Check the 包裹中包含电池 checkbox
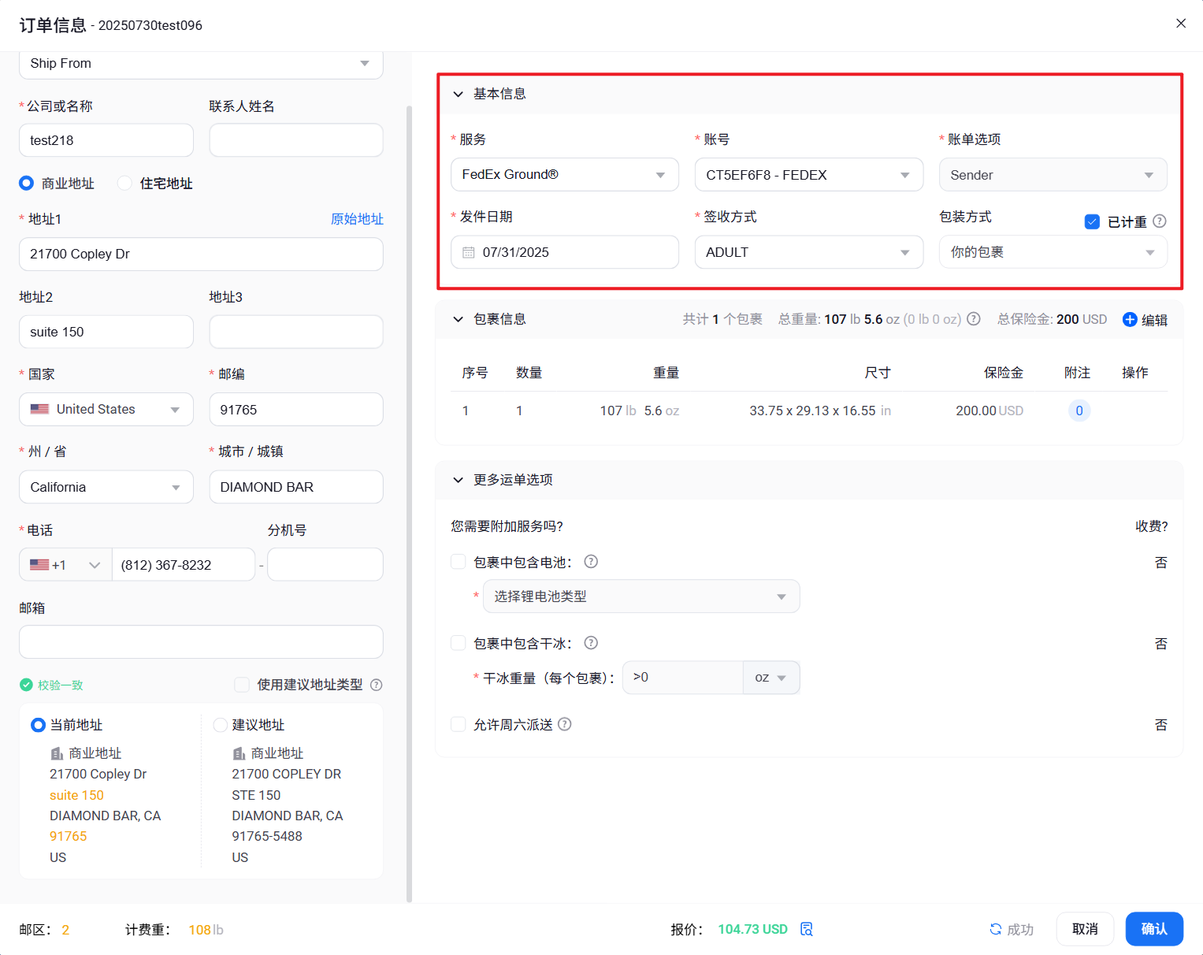Viewport: 1203px width, 955px height. [x=458, y=562]
